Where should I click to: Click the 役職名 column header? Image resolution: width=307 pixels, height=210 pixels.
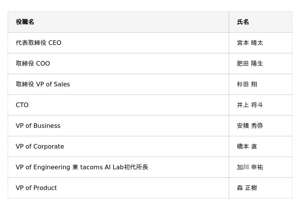(x=25, y=22)
